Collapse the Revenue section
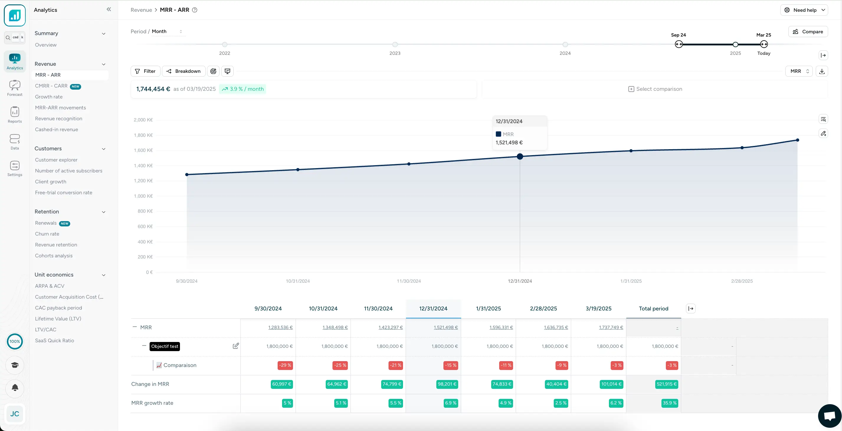The image size is (842, 431). [104, 64]
